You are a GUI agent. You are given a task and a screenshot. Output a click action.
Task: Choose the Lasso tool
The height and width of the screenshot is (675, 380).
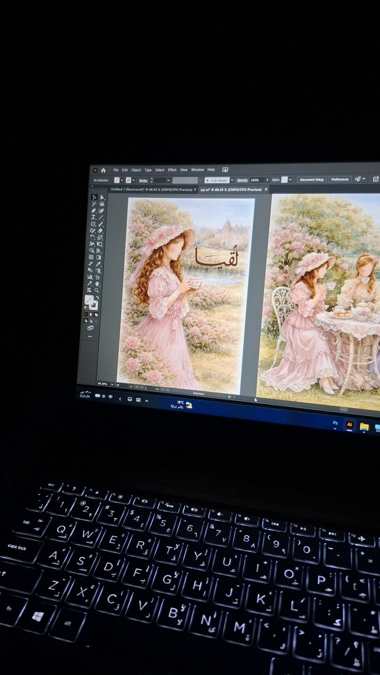pyautogui.click(x=101, y=204)
